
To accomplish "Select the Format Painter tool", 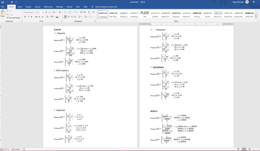I will click(x=13, y=18).
